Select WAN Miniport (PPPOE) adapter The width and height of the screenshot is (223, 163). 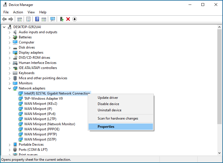click(x=42, y=129)
